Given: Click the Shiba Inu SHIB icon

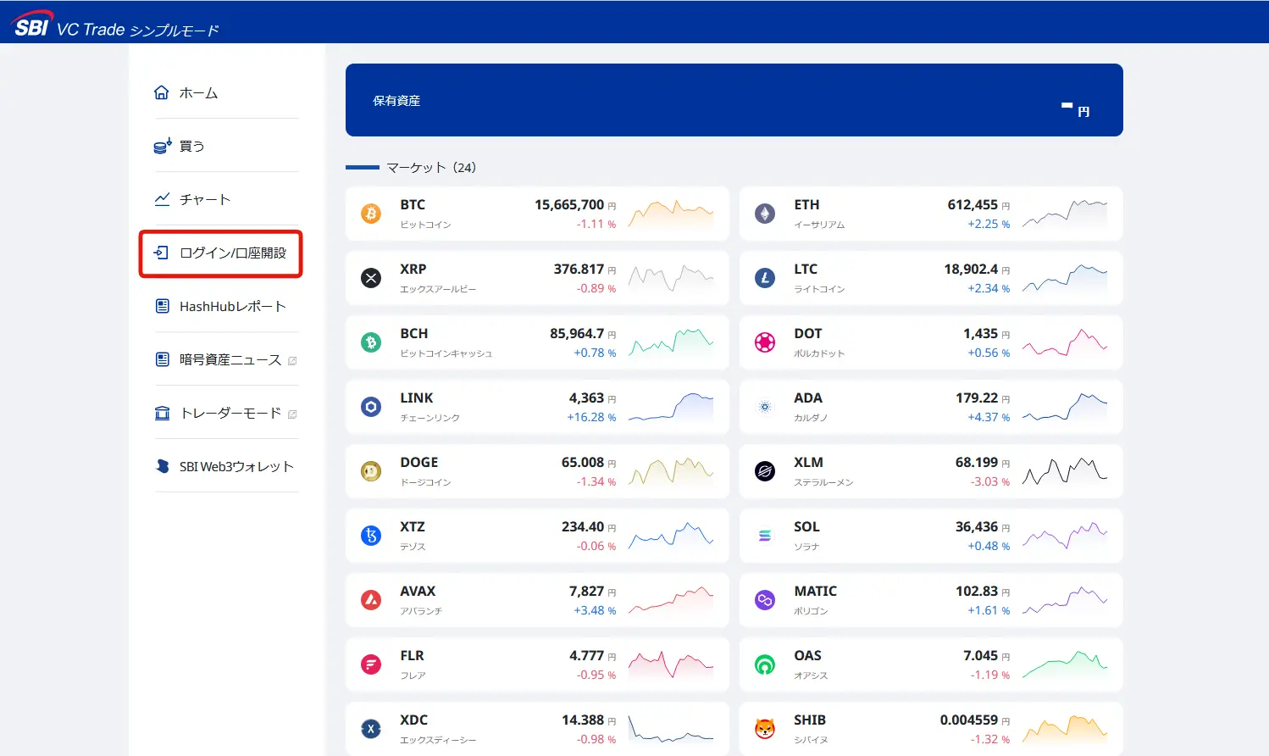Looking at the screenshot, I should [765, 729].
